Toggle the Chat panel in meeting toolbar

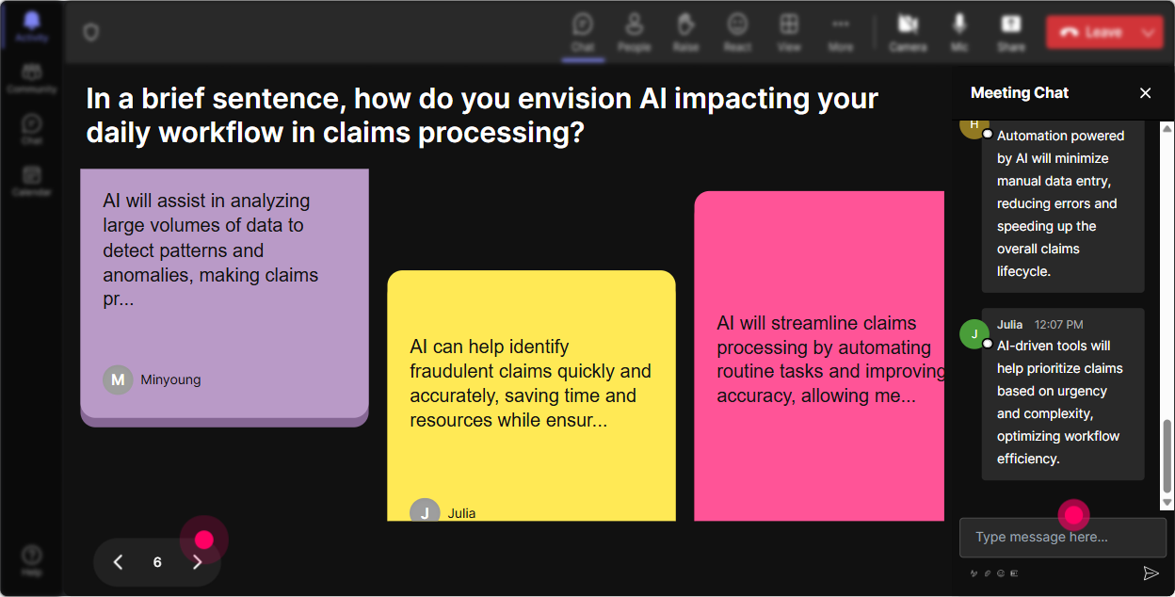(x=583, y=32)
